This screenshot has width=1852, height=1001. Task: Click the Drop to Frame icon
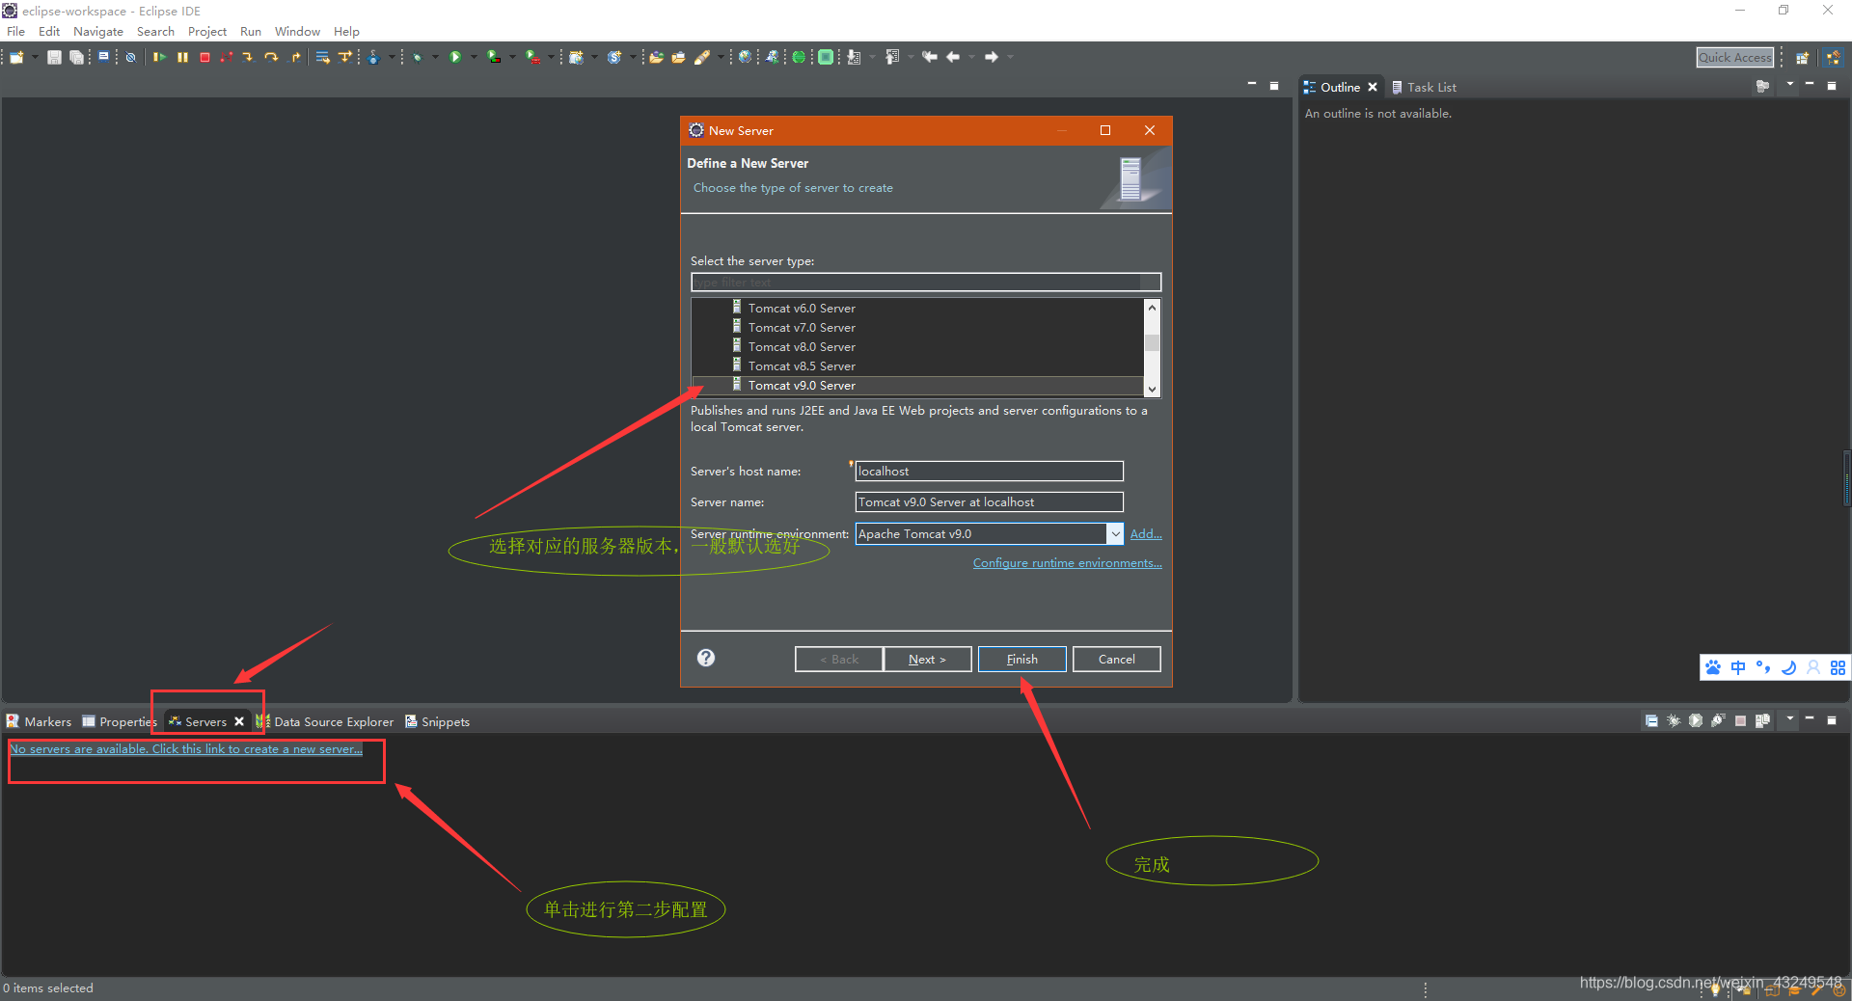pos(322,57)
